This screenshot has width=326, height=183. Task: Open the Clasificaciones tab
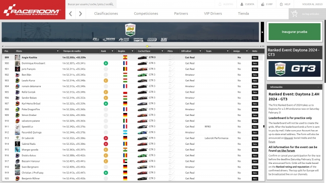[106, 13]
